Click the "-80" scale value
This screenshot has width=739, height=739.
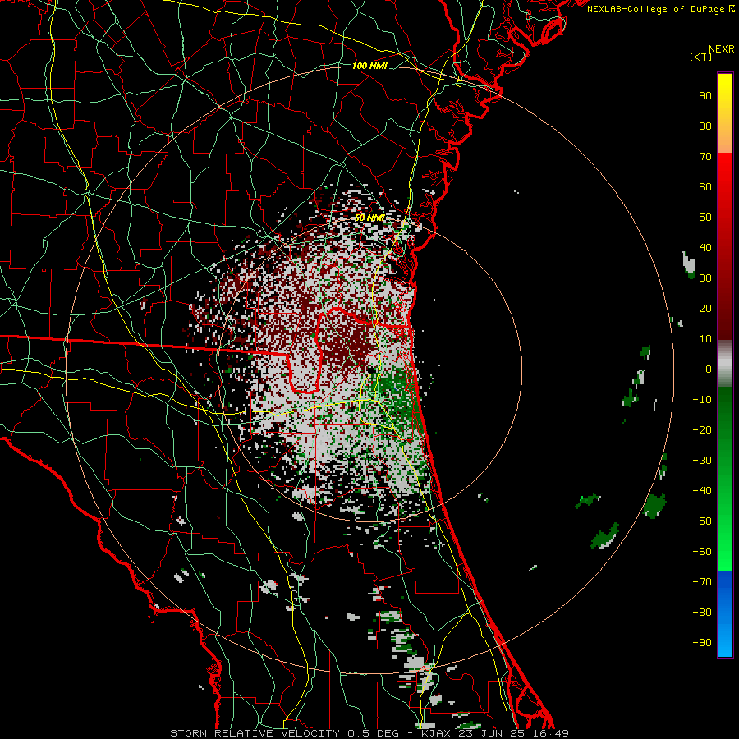click(702, 613)
